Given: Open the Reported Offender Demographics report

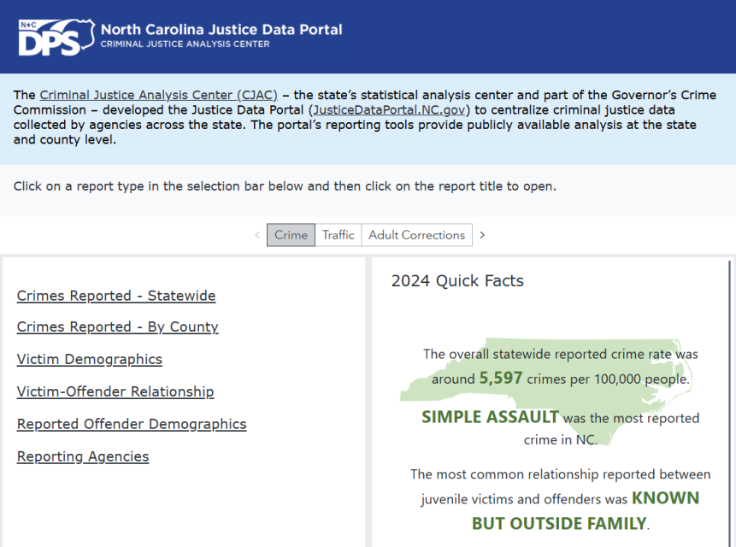Looking at the screenshot, I should 131,424.
